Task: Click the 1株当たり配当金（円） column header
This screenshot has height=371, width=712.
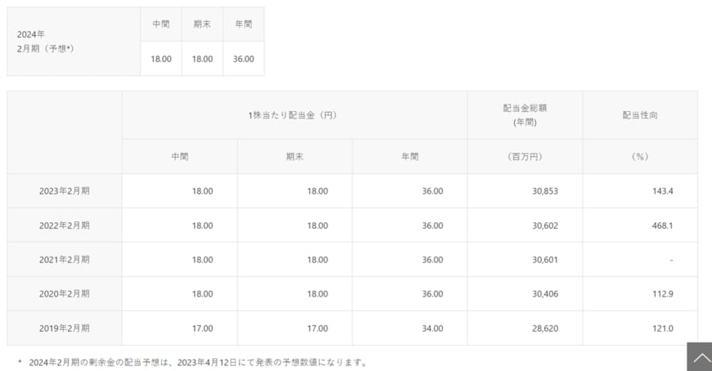Action: pyautogui.click(x=293, y=115)
